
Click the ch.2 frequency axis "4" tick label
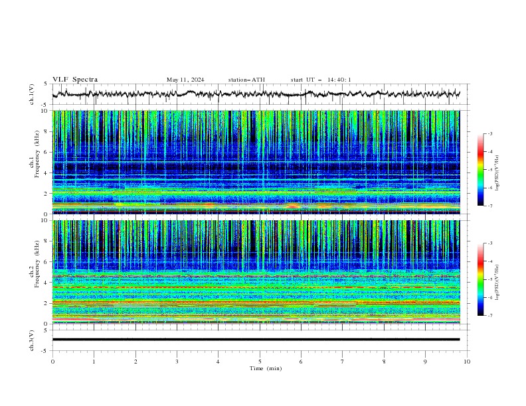(x=46, y=283)
